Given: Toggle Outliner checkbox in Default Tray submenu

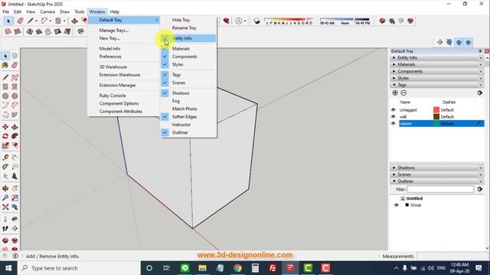Looking at the screenshot, I should tap(165, 132).
